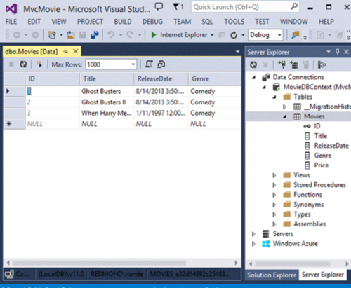
Task: Open the BUILD menu
Action: 123,22
